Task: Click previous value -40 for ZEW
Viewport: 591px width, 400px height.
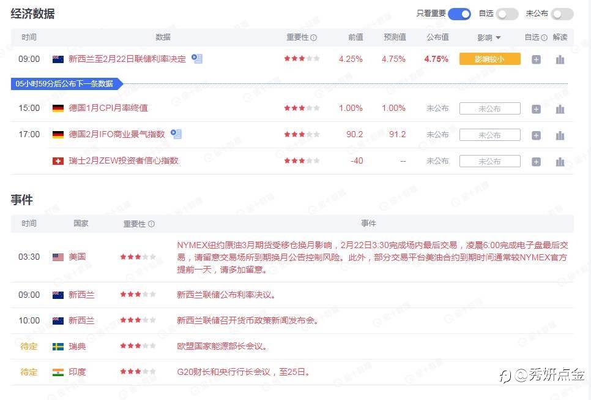Action: [x=357, y=160]
